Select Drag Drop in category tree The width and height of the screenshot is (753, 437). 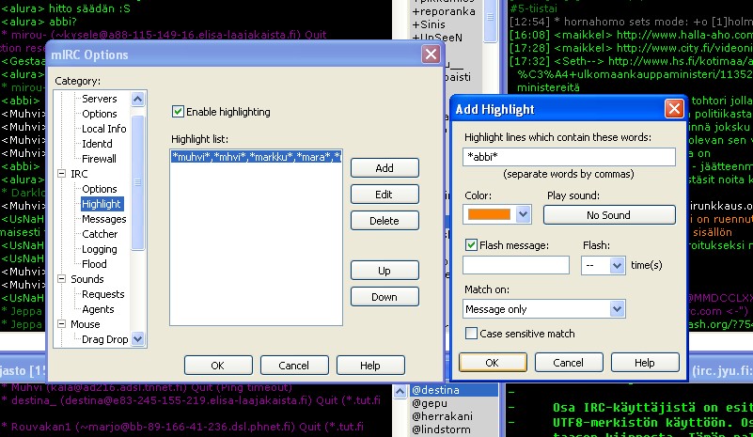pos(104,339)
